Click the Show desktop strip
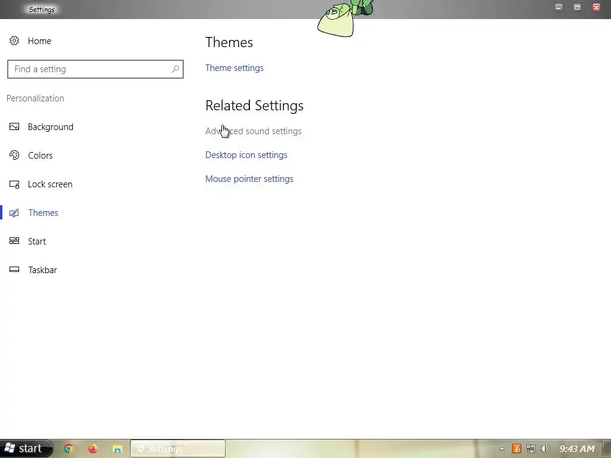Viewport: 611px width, 458px height. point(607,448)
